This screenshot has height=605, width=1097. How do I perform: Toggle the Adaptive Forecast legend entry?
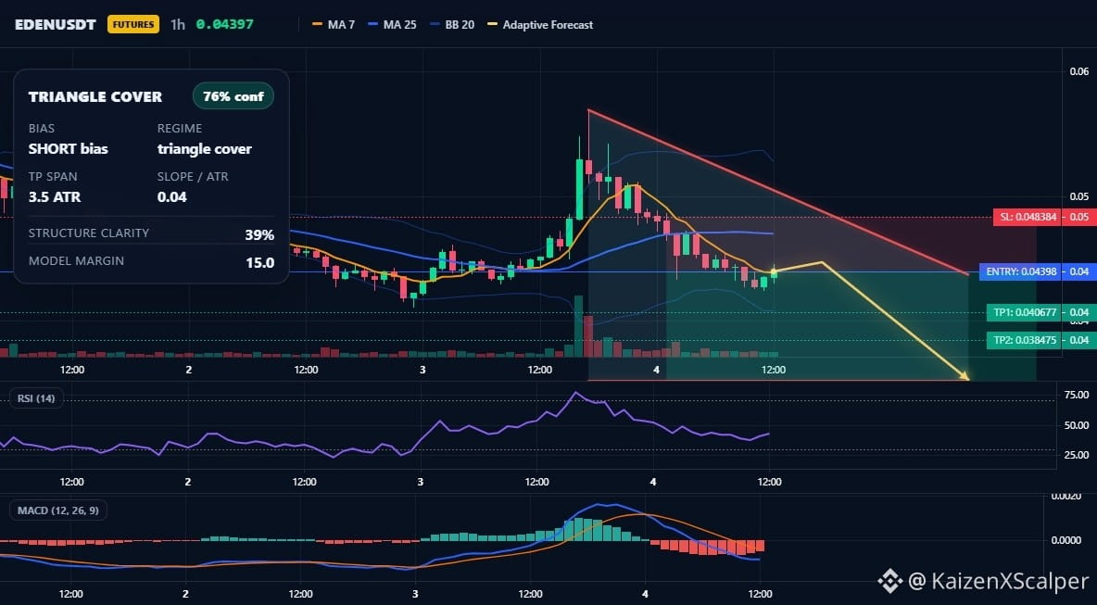click(x=540, y=24)
